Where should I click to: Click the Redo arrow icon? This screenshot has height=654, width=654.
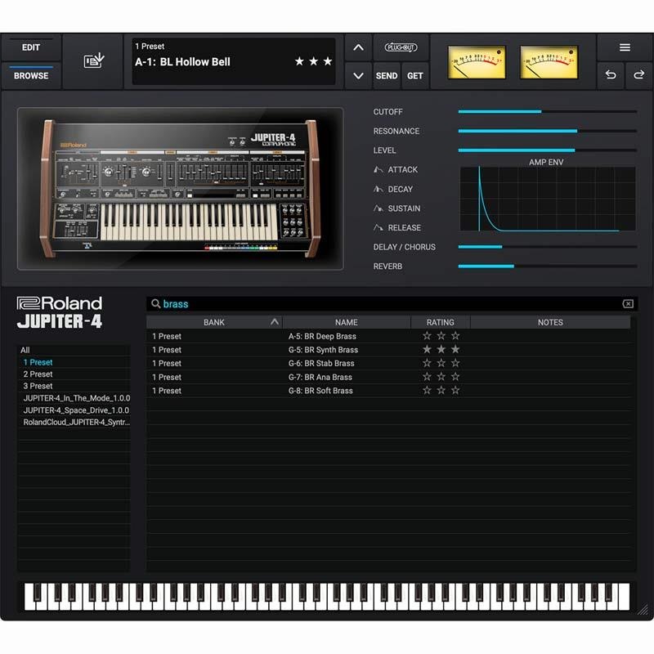pyautogui.click(x=638, y=75)
